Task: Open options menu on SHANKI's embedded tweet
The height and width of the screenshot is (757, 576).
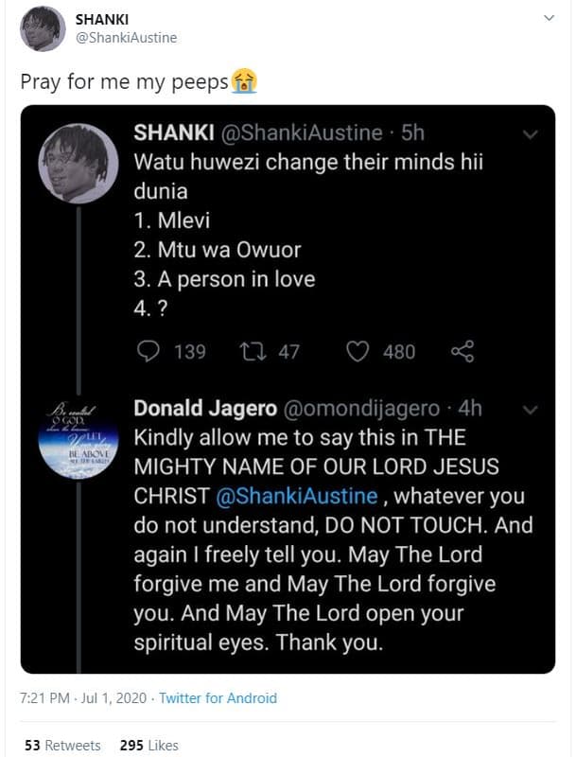Action: tap(528, 134)
